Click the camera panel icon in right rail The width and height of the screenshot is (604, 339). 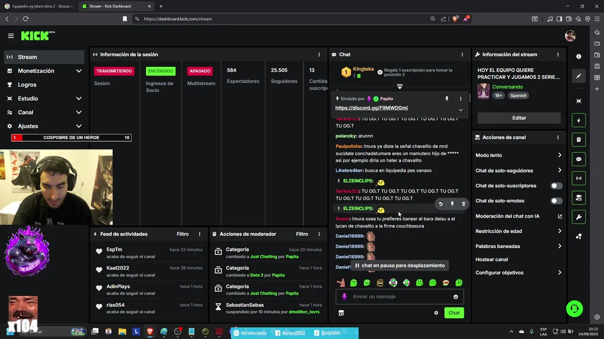(579, 198)
